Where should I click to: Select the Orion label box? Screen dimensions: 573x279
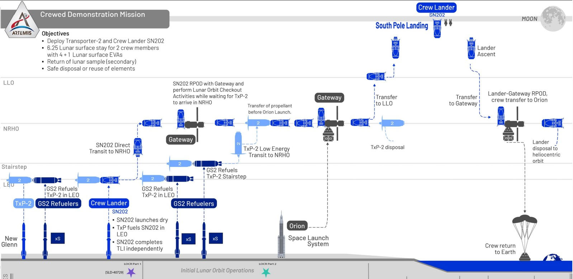(297, 226)
